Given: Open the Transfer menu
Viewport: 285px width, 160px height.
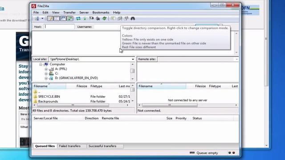Looking at the screenshot, I should click(x=69, y=12).
